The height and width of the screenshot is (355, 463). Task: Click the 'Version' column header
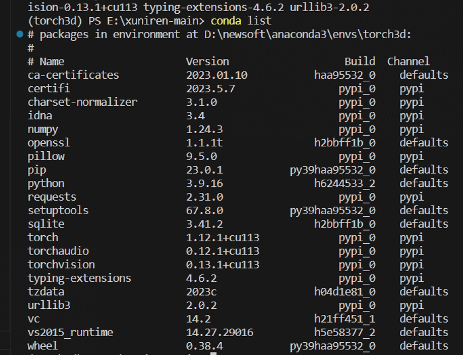[207, 61]
